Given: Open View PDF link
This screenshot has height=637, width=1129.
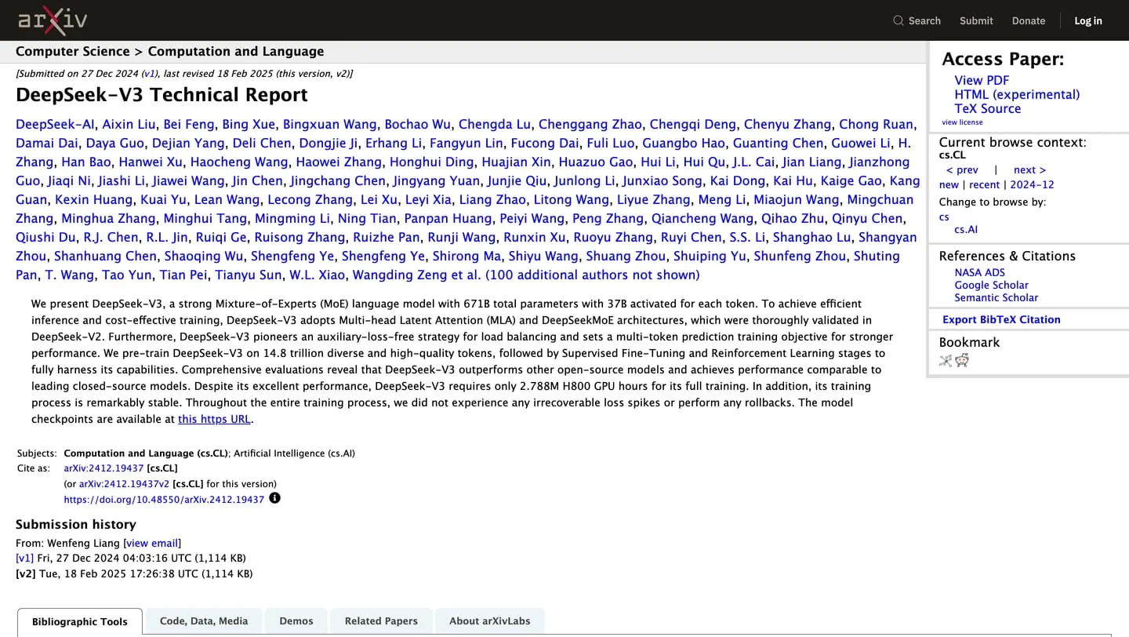Looking at the screenshot, I should pyautogui.click(x=982, y=80).
